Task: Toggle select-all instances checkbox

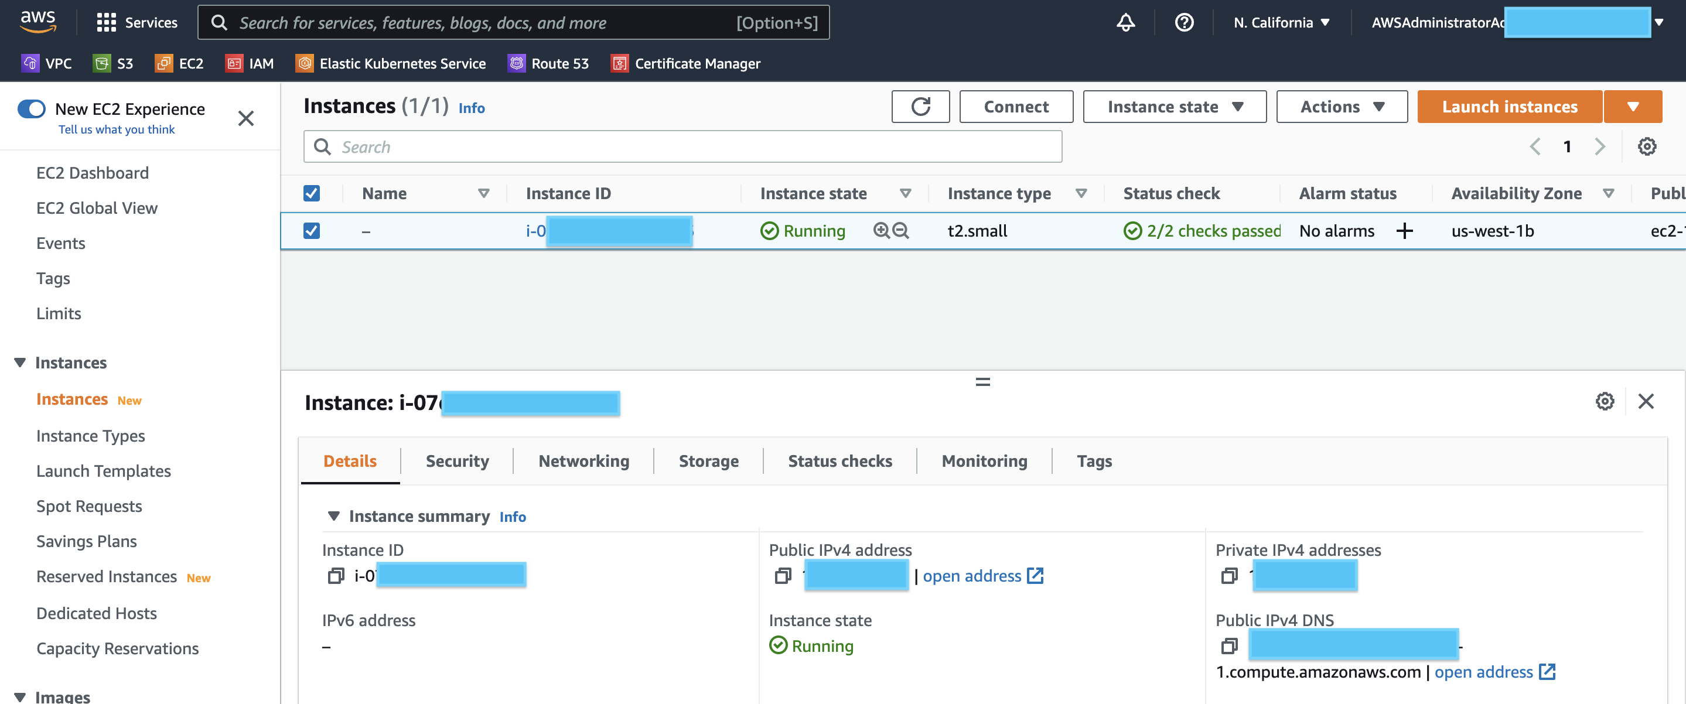Action: pyautogui.click(x=312, y=193)
